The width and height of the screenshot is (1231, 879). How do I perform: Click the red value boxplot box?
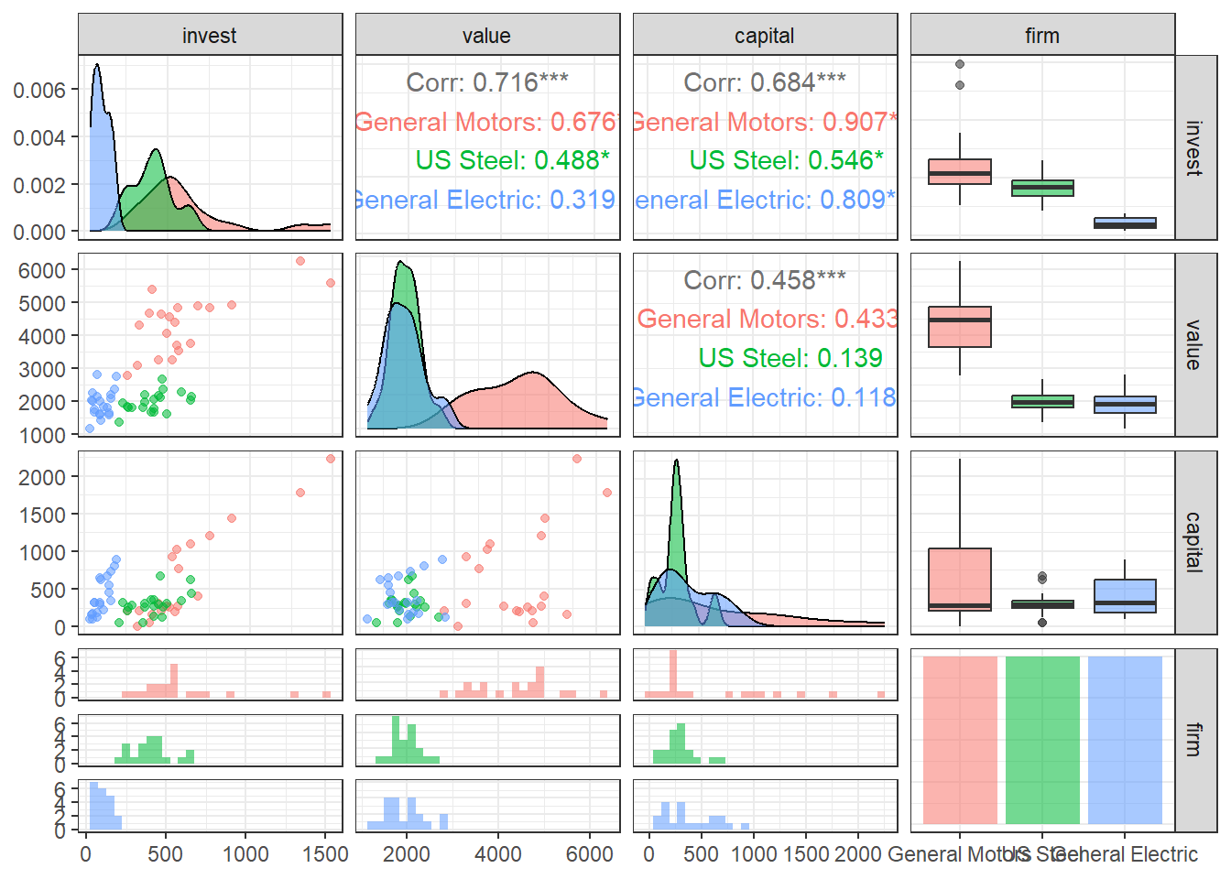(960, 327)
